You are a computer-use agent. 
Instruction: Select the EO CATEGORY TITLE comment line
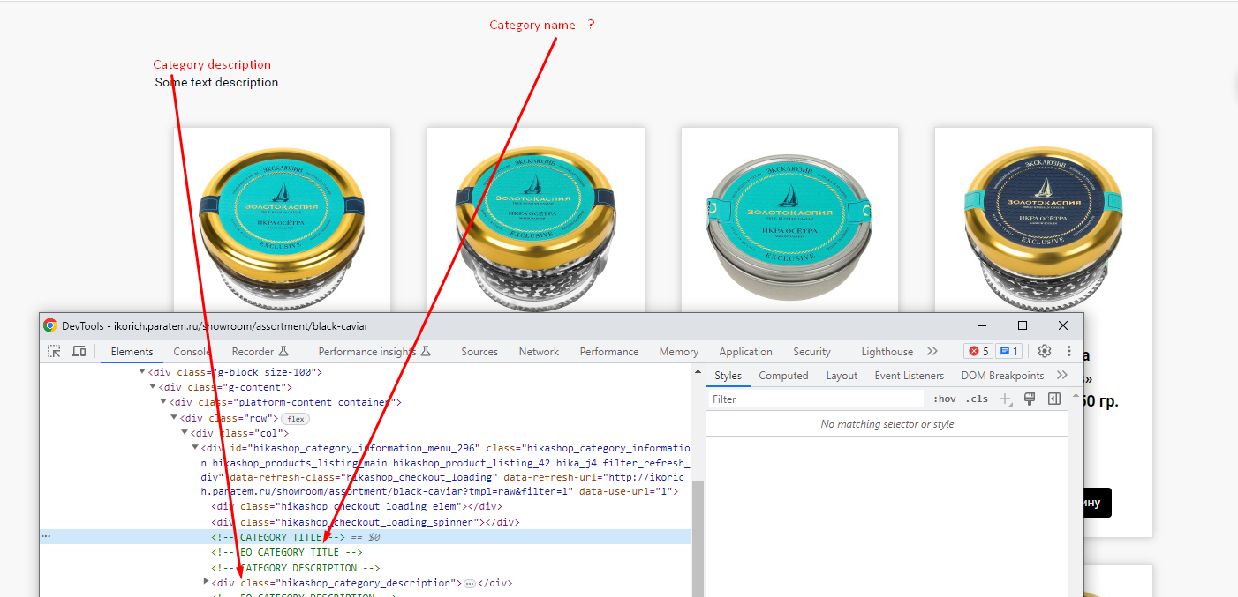point(287,552)
